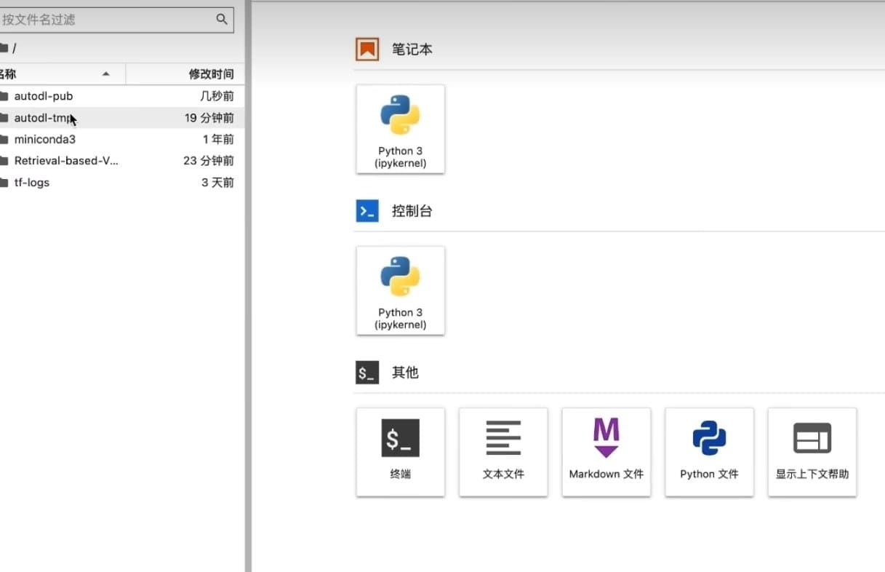
Task: Open the tf-logs folder
Action: coord(32,183)
